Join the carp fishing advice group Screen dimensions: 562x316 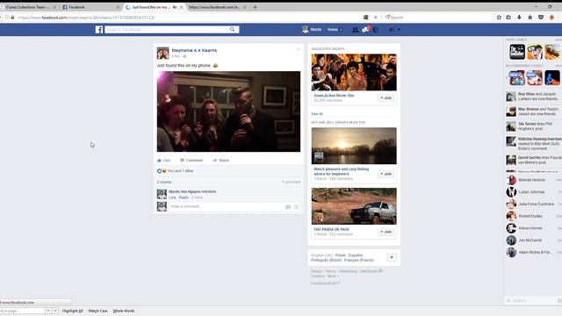(386, 174)
